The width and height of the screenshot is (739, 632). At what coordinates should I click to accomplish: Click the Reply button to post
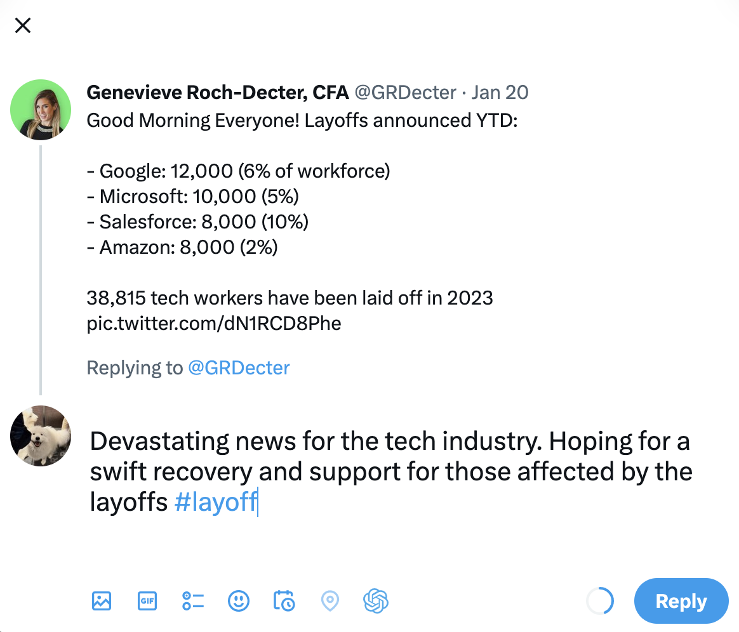(681, 600)
